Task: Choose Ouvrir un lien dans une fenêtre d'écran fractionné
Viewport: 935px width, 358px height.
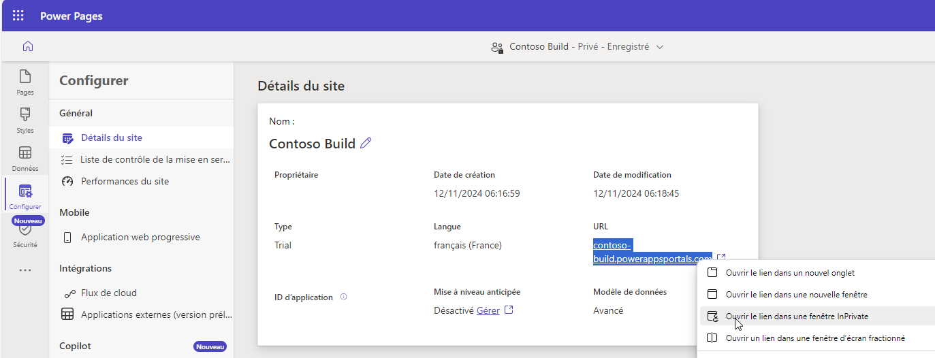Action: 817,338
